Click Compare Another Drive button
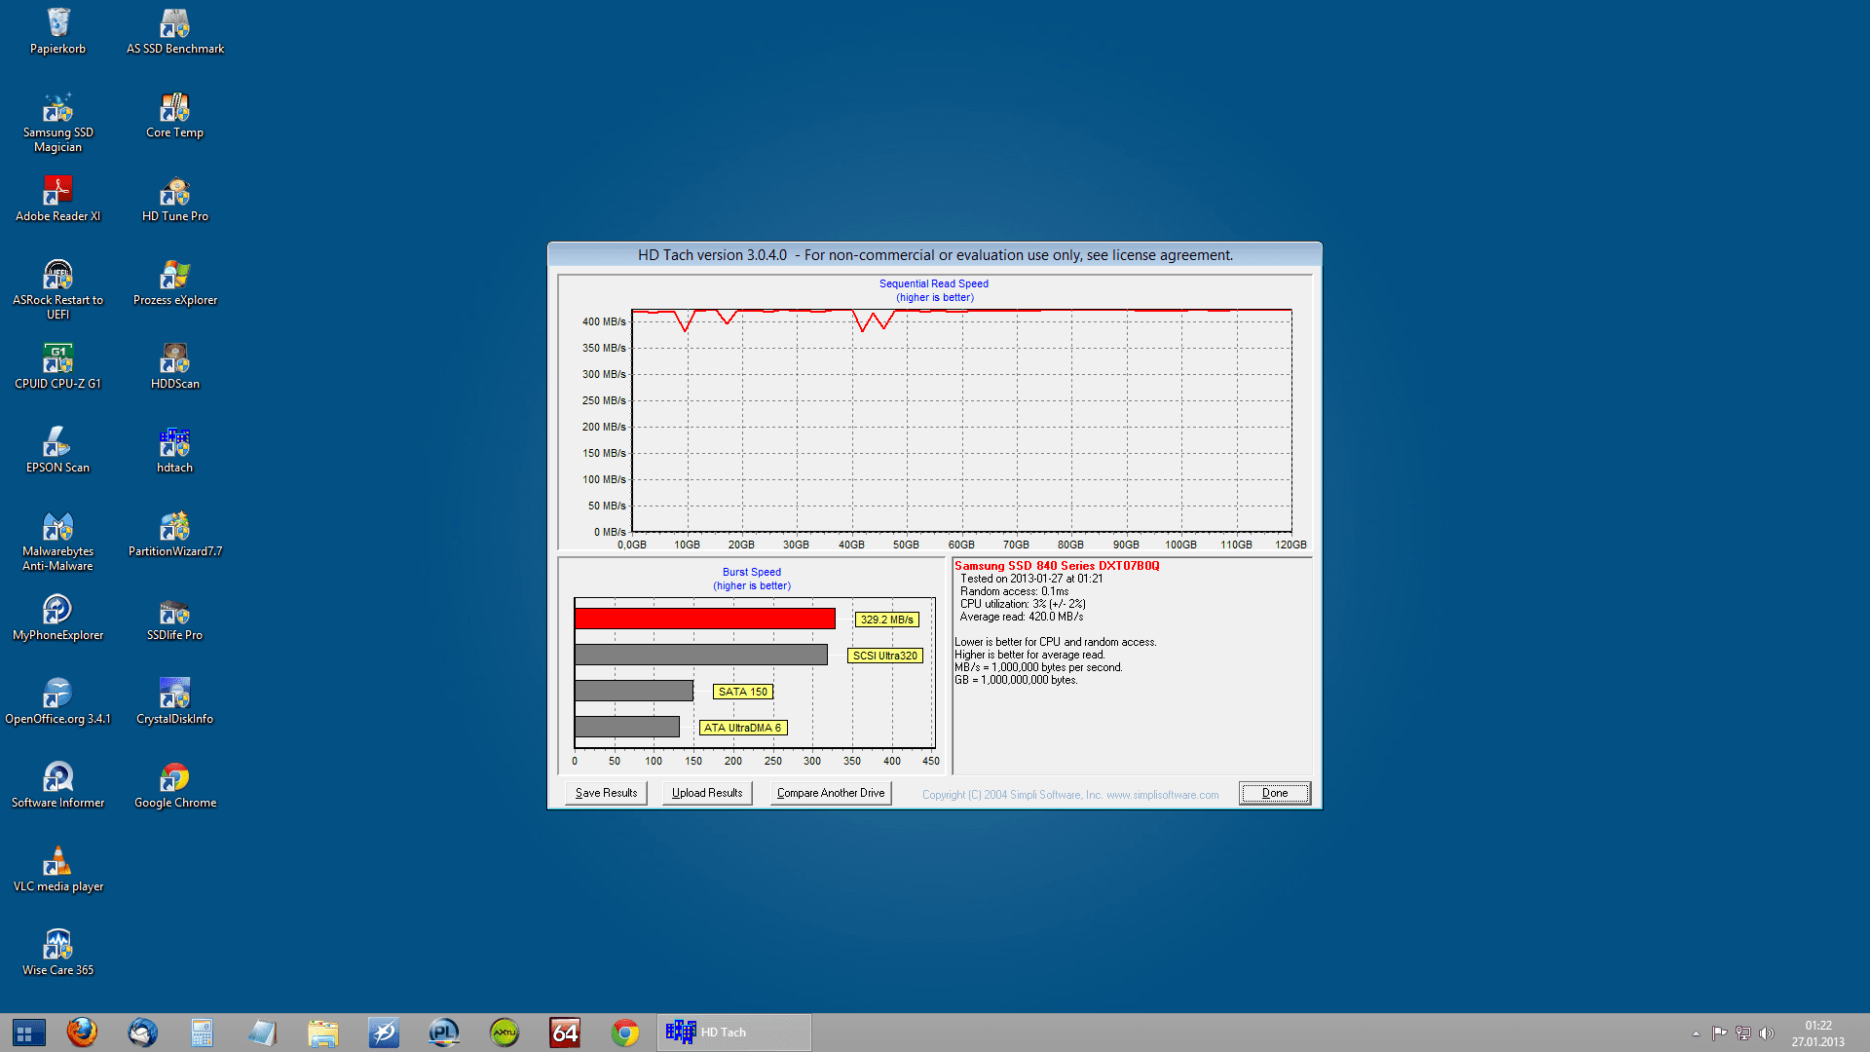The width and height of the screenshot is (1870, 1052). point(831,793)
